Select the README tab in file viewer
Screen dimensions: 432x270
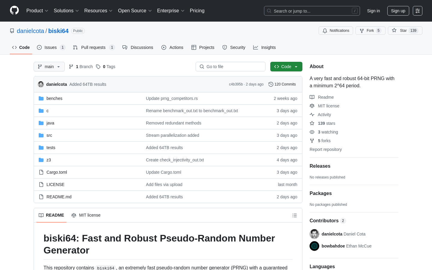pos(51,215)
